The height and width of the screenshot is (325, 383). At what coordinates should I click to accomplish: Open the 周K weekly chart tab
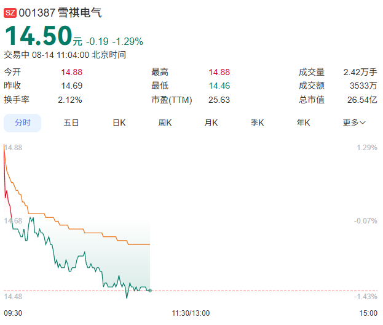[165, 122]
